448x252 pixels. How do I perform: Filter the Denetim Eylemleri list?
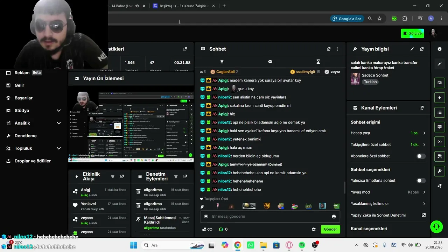[x=176, y=176]
